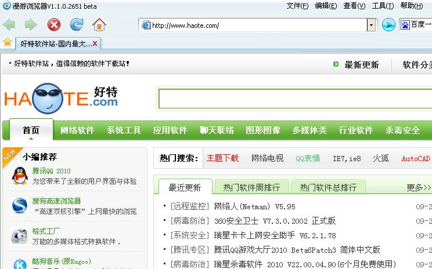
Task: Open 腾讯QQ 2010 recommendation link
Action: coord(51,171)
